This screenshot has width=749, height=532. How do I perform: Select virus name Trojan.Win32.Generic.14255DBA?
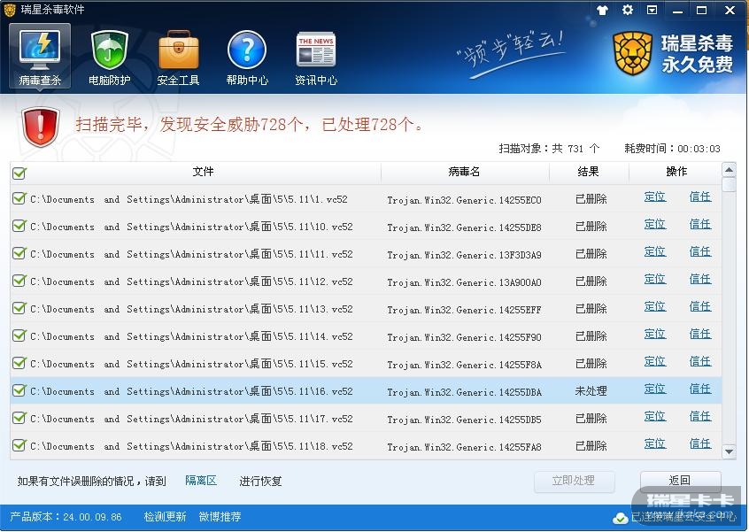click(464, 392)
